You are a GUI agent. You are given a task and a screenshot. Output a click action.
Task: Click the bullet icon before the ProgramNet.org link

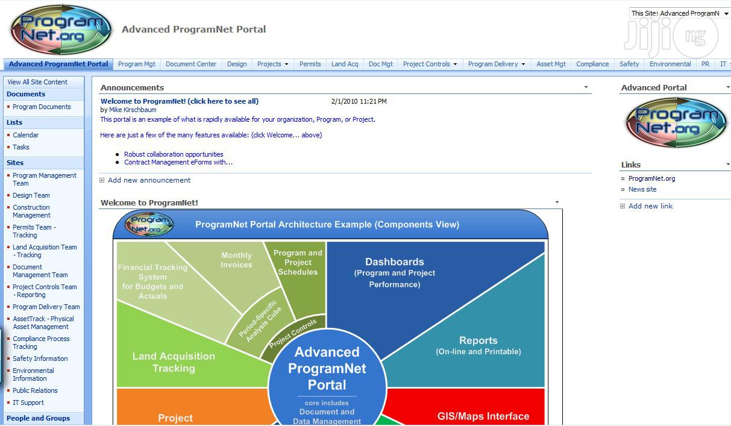tap(623, 178)
